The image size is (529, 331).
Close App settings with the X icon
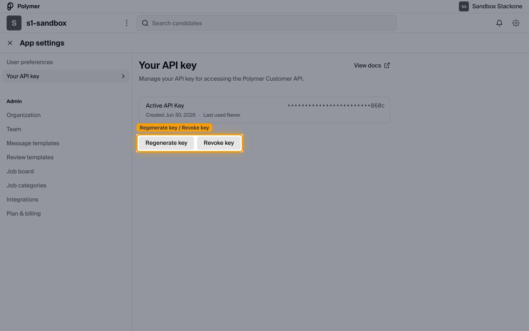coord(10,43)
